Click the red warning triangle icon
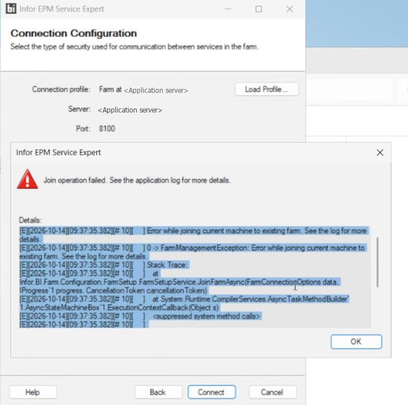408x405 pixels. [27, 179]
